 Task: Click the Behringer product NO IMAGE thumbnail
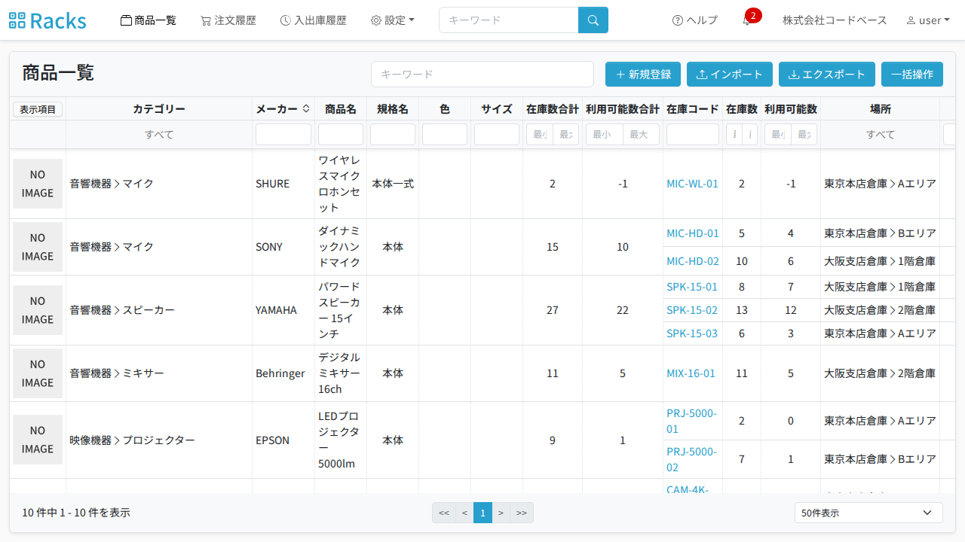(x=38, y=373)
